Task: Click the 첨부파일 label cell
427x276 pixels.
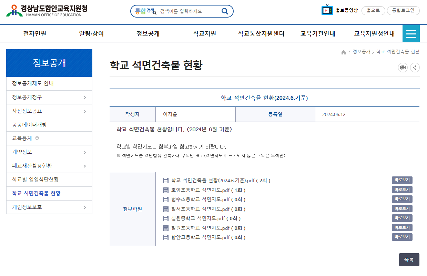Action: (x=132, y=209)
